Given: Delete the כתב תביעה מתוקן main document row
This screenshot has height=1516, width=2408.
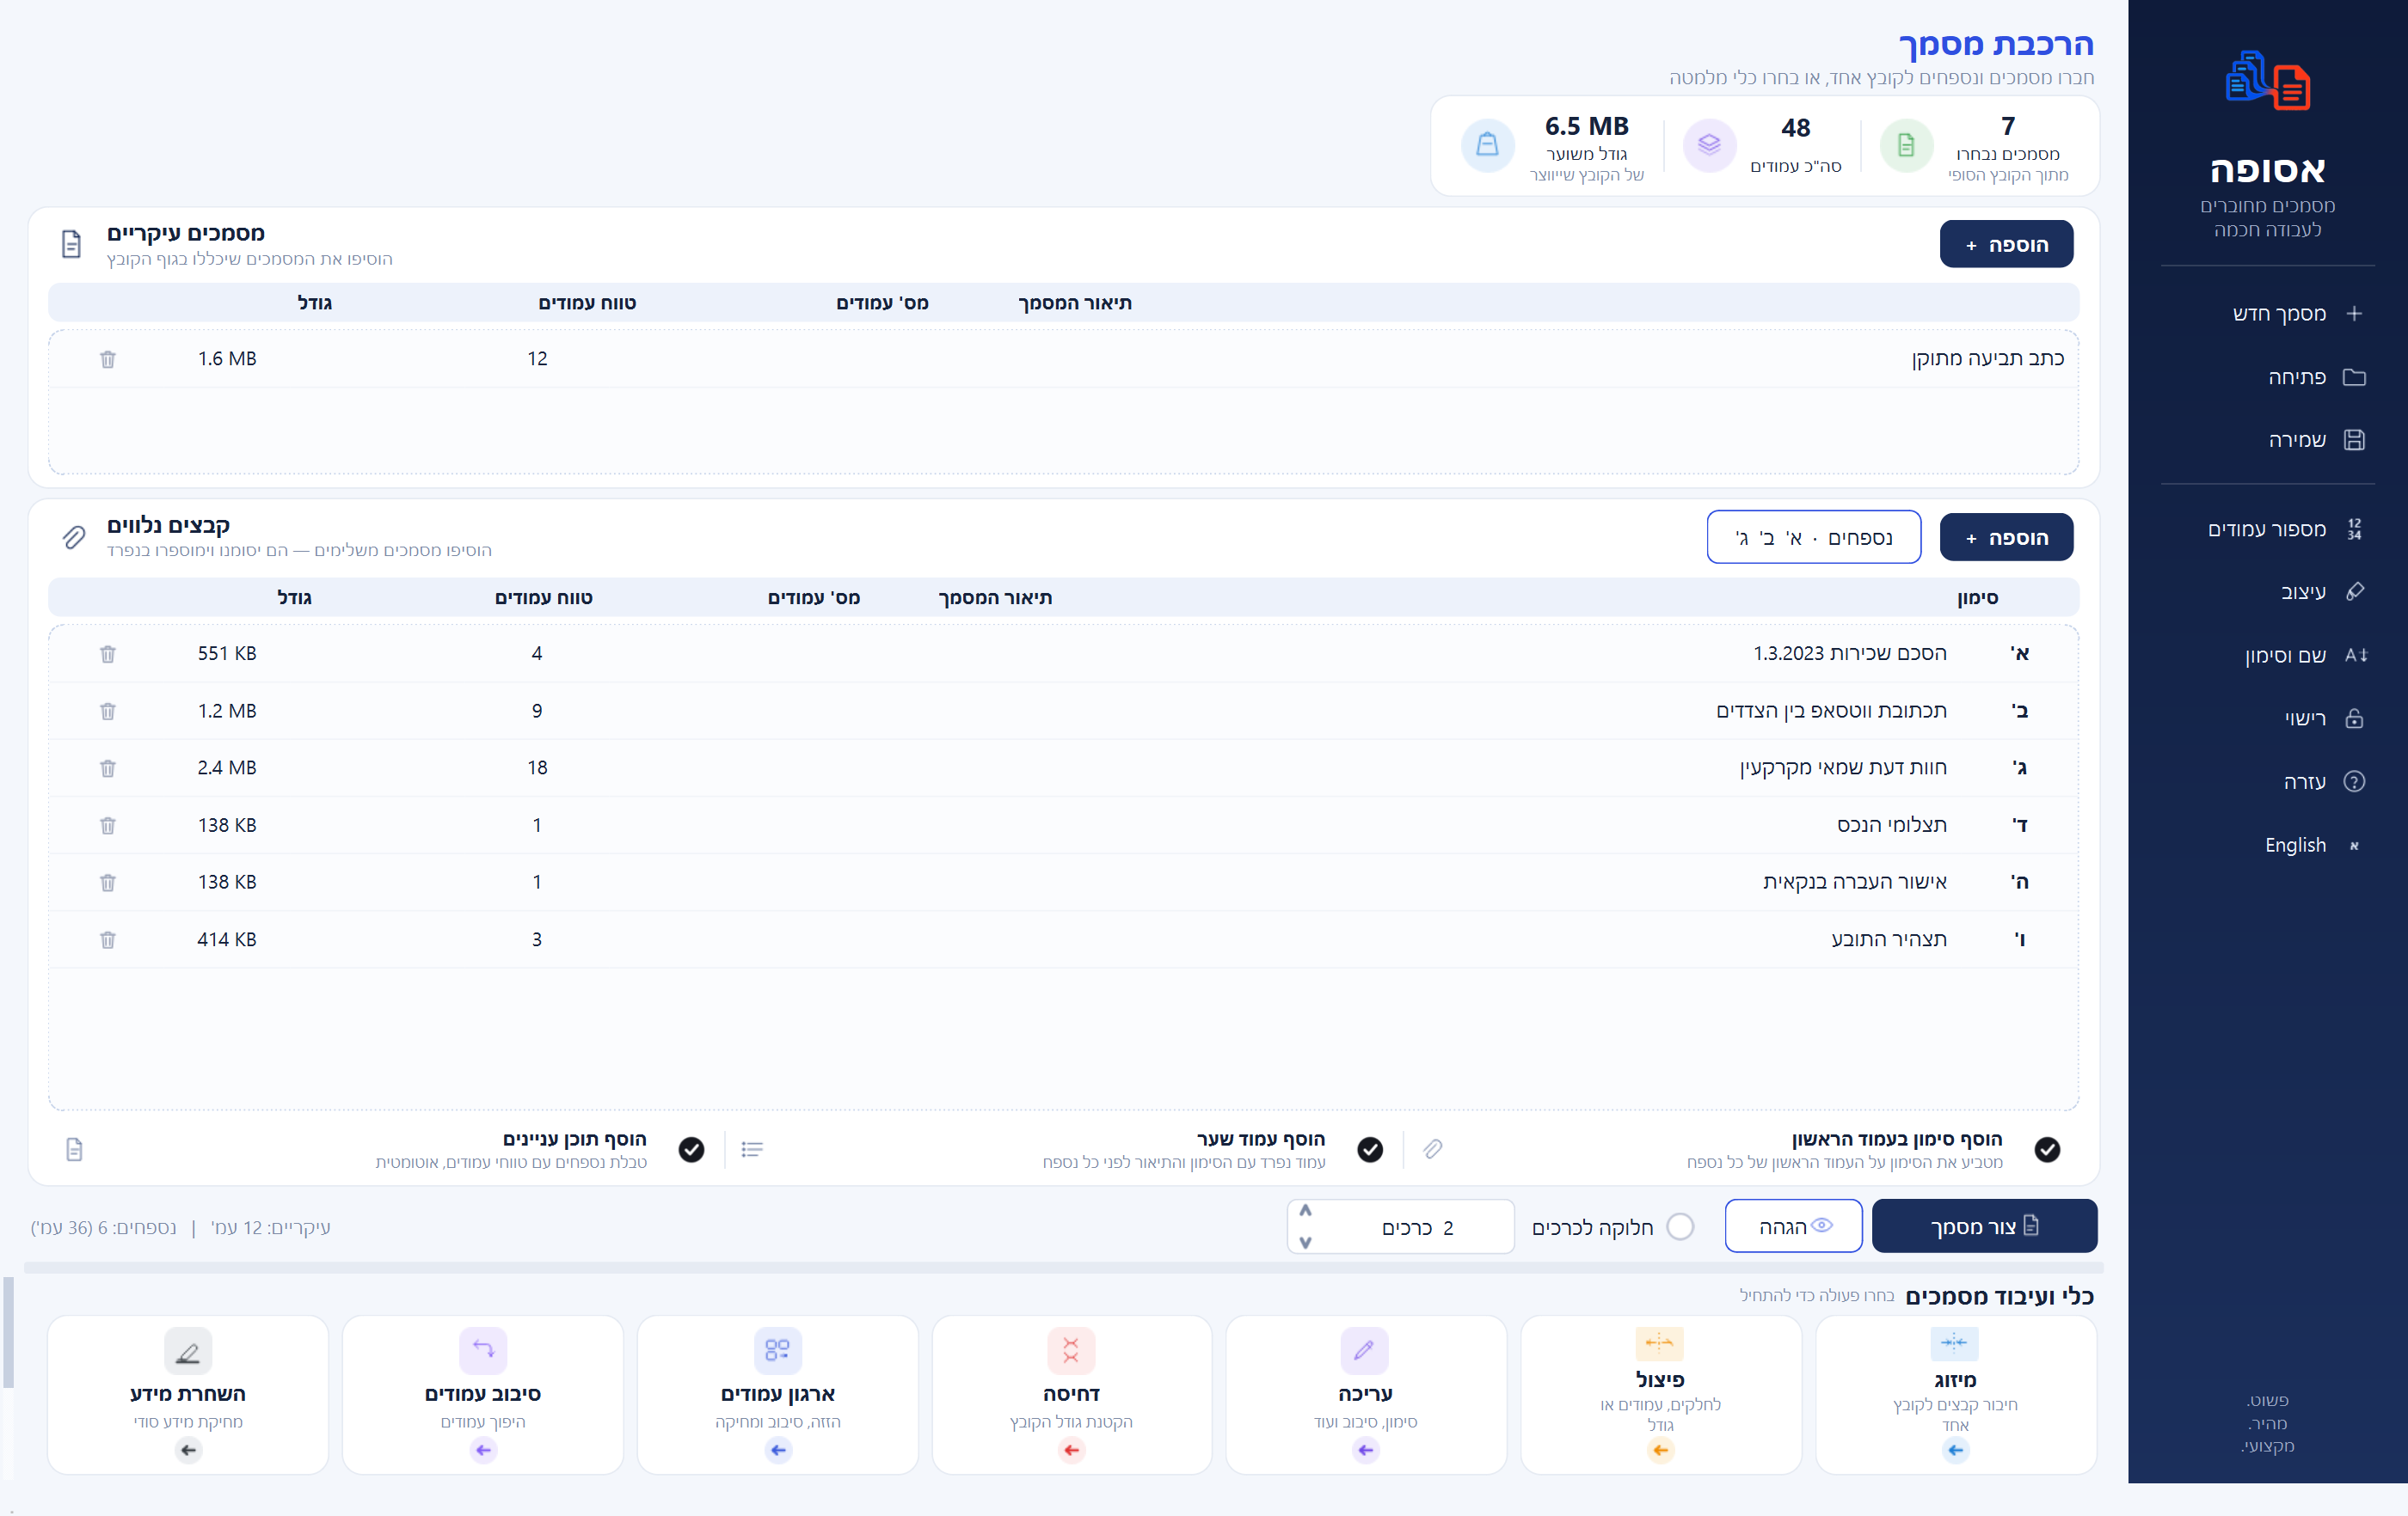Looking at the screenshot, I should tap(108, 358).
